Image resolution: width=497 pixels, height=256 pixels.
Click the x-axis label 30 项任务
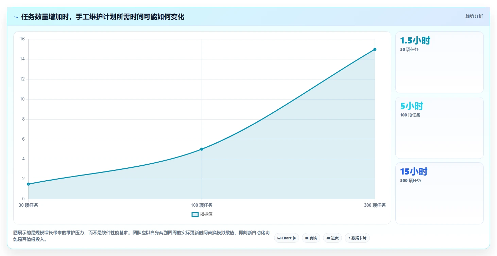[28, 205]
